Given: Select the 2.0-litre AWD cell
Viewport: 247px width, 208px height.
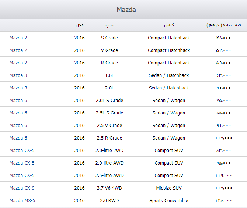Looking at the screenshot, I should pyautogui.click(x=109, y=163).
